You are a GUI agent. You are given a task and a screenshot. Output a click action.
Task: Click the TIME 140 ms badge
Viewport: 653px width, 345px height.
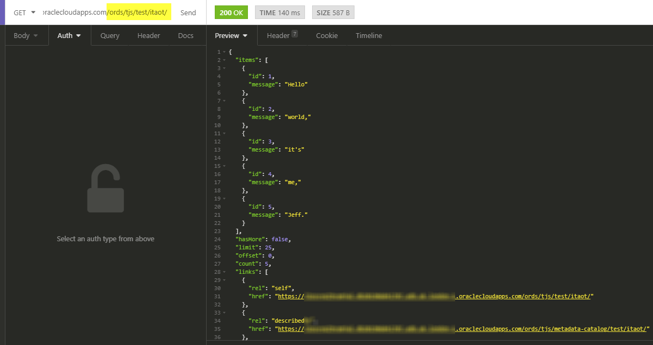tap(279, 12)
